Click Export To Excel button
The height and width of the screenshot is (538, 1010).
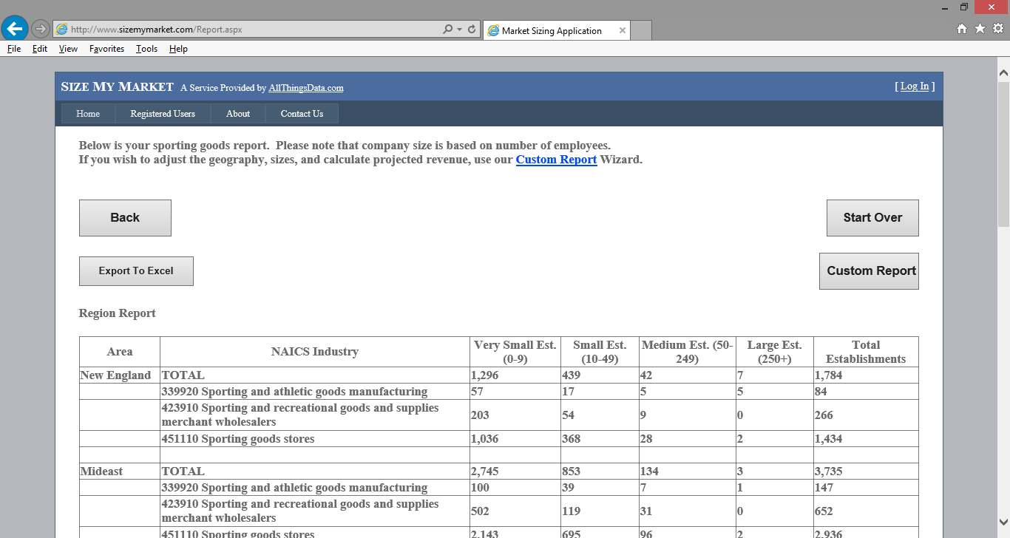click(x=136, y=271)
